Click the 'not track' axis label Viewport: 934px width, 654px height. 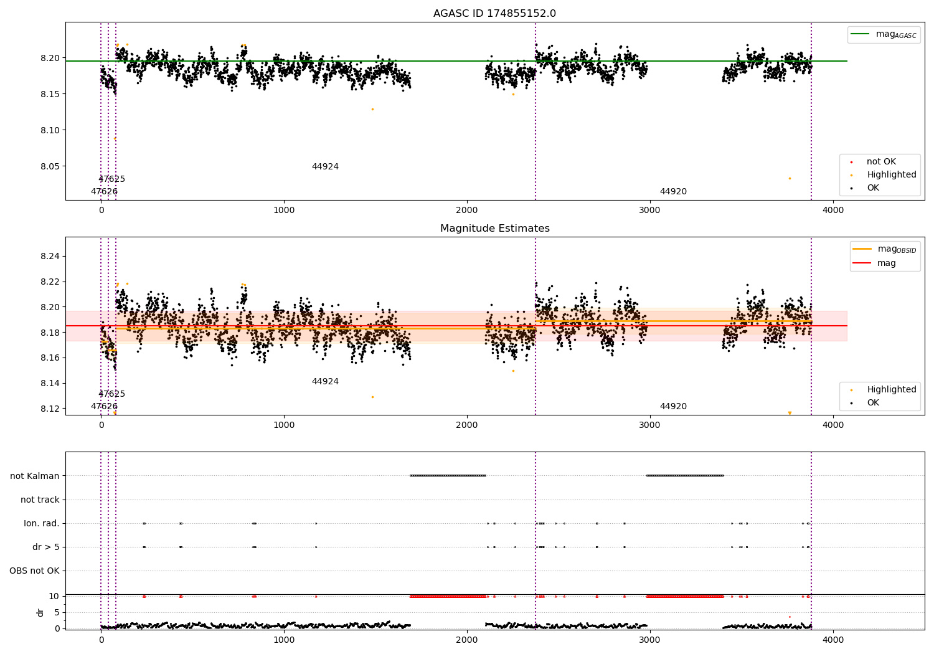click(40, 500)
